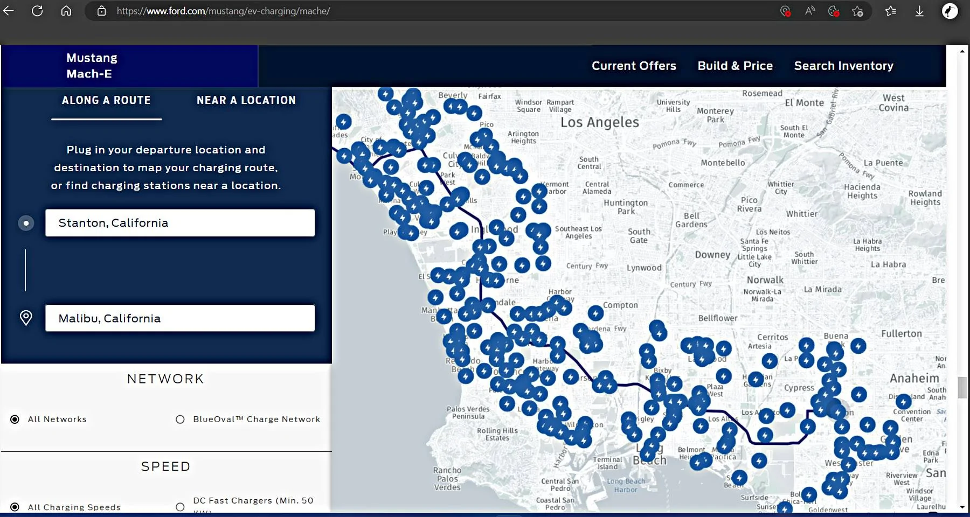Click the Monterey Park map label

[715, 115]
